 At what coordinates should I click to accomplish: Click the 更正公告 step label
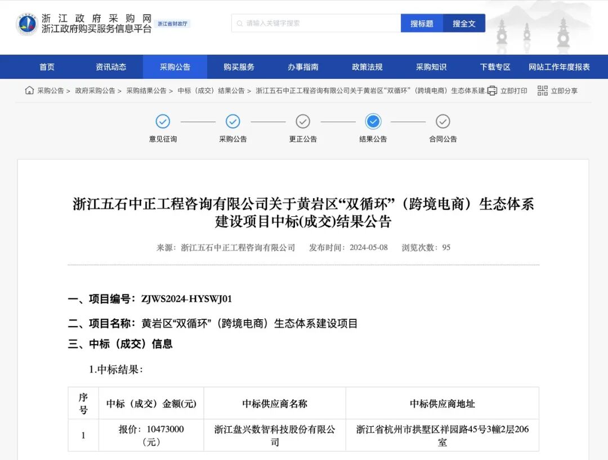coord(303,139)
